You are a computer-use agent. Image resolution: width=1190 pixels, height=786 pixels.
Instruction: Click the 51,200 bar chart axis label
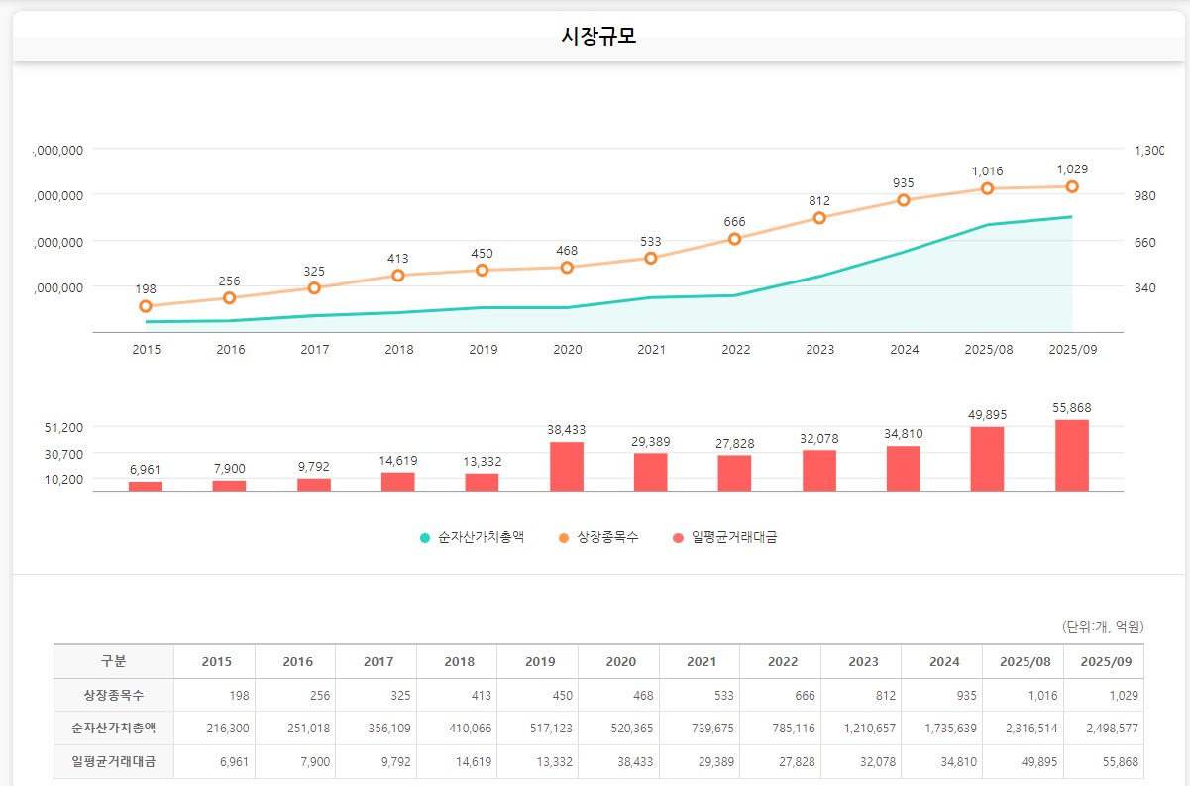coord(64,427)
